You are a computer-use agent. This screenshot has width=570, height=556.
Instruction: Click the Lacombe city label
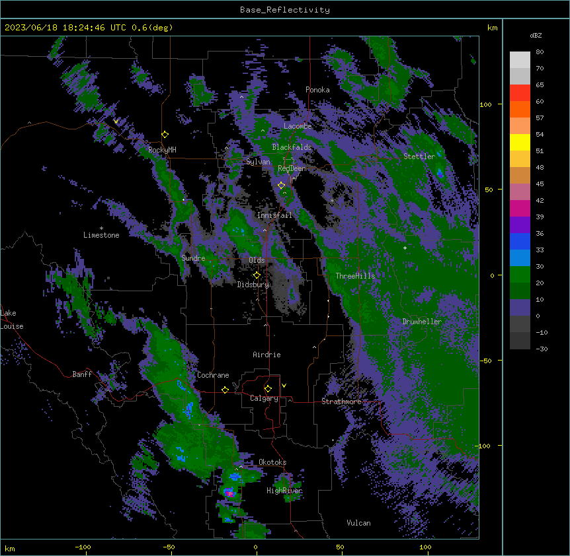tap(298, 126)
